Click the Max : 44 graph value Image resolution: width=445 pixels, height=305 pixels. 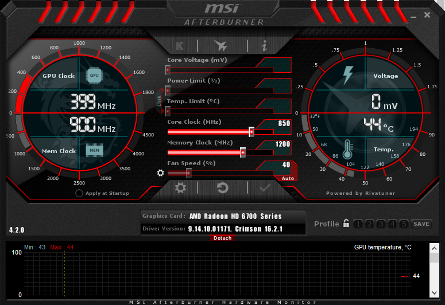tap(62, 247)
